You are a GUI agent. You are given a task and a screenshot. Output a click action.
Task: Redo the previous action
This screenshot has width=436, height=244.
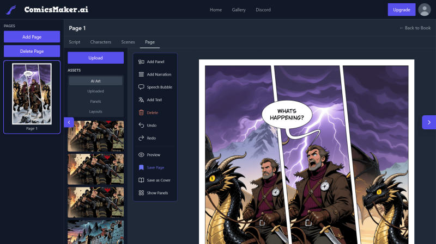click(x=141, y=138)
